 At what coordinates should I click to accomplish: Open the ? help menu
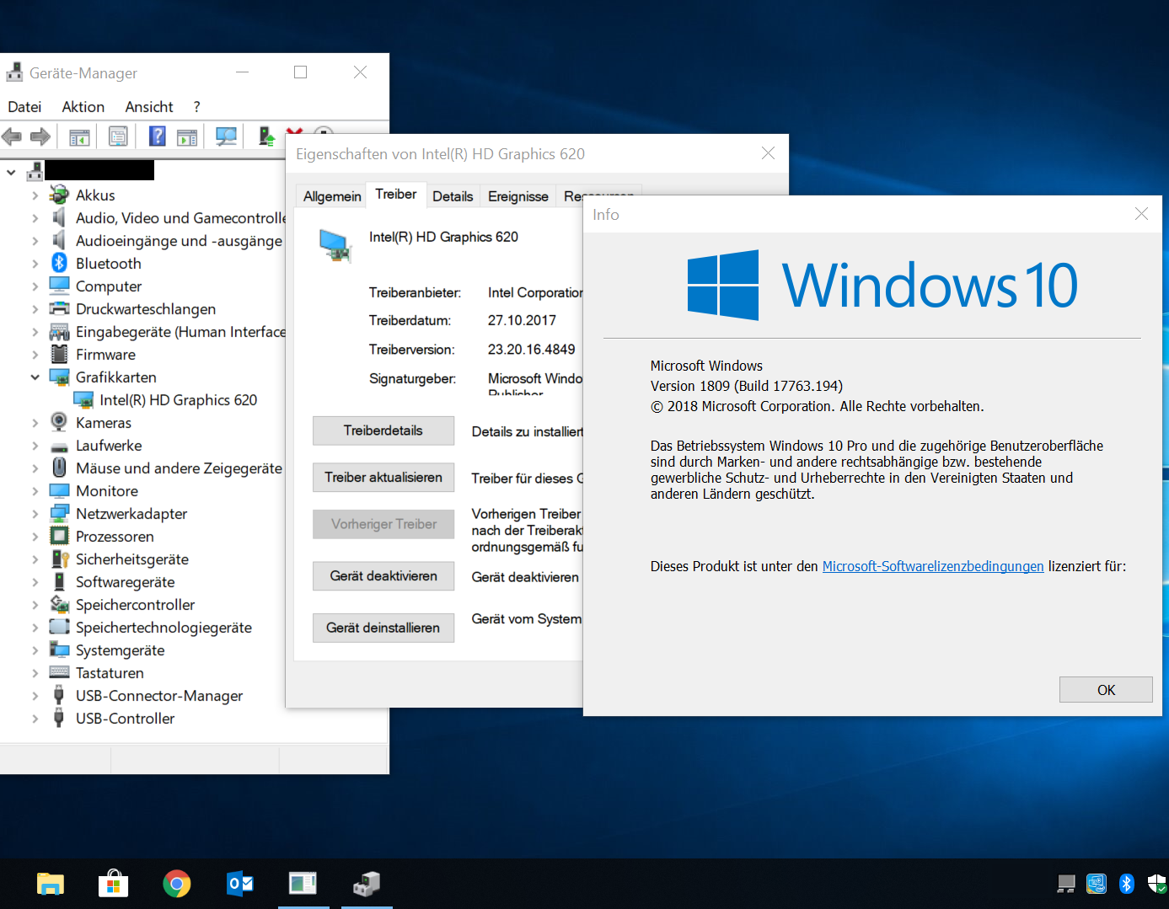[x=196, y=107]
